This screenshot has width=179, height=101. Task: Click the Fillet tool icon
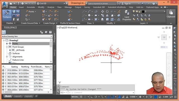tap(112, 15)
